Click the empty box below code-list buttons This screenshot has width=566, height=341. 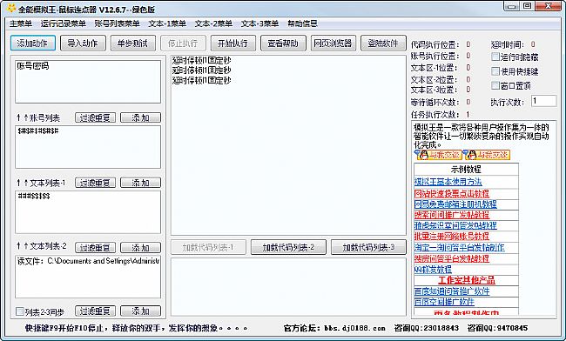(x=288, y=287)
